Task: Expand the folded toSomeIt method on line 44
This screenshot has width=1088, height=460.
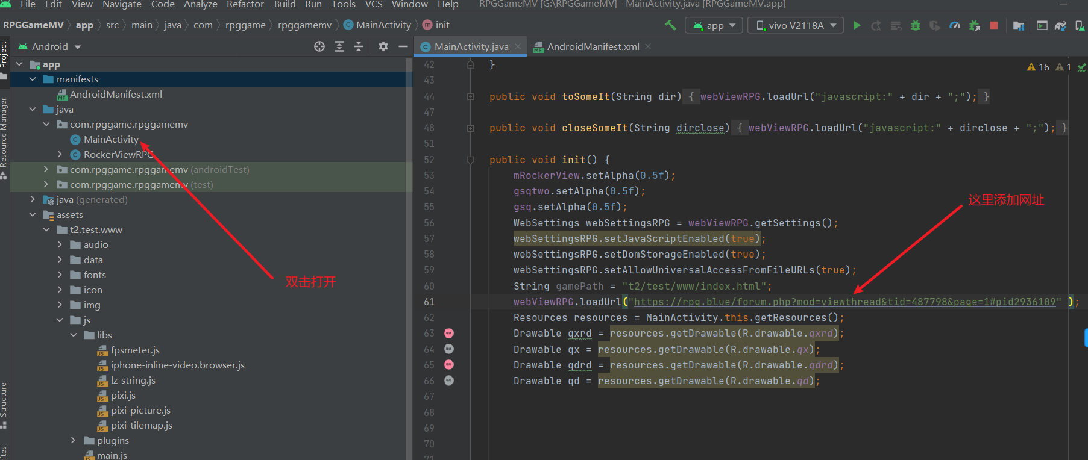Action: [x=470, y=96]
